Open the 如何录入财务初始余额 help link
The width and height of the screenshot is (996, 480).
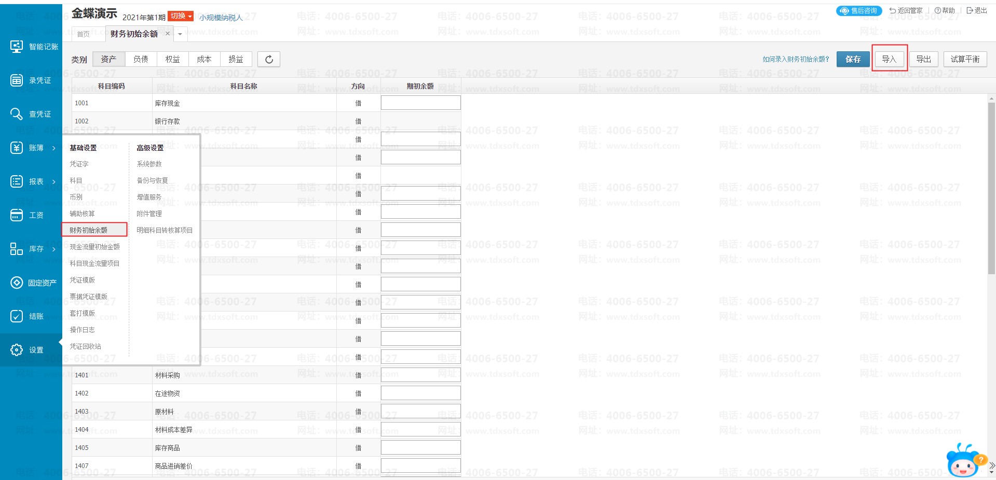point(796,60)
